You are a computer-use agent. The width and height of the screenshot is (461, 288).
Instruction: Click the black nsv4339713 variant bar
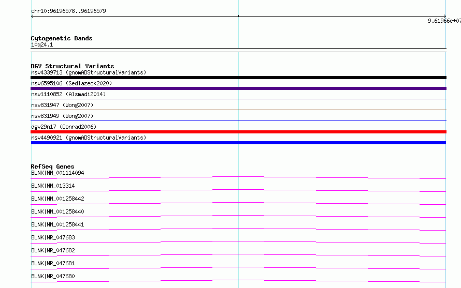[238, 78]
